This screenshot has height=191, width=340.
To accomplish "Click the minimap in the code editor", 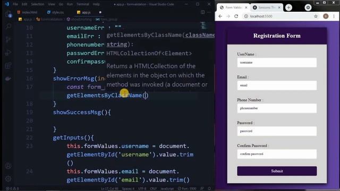I will click(x=203, y=26).
